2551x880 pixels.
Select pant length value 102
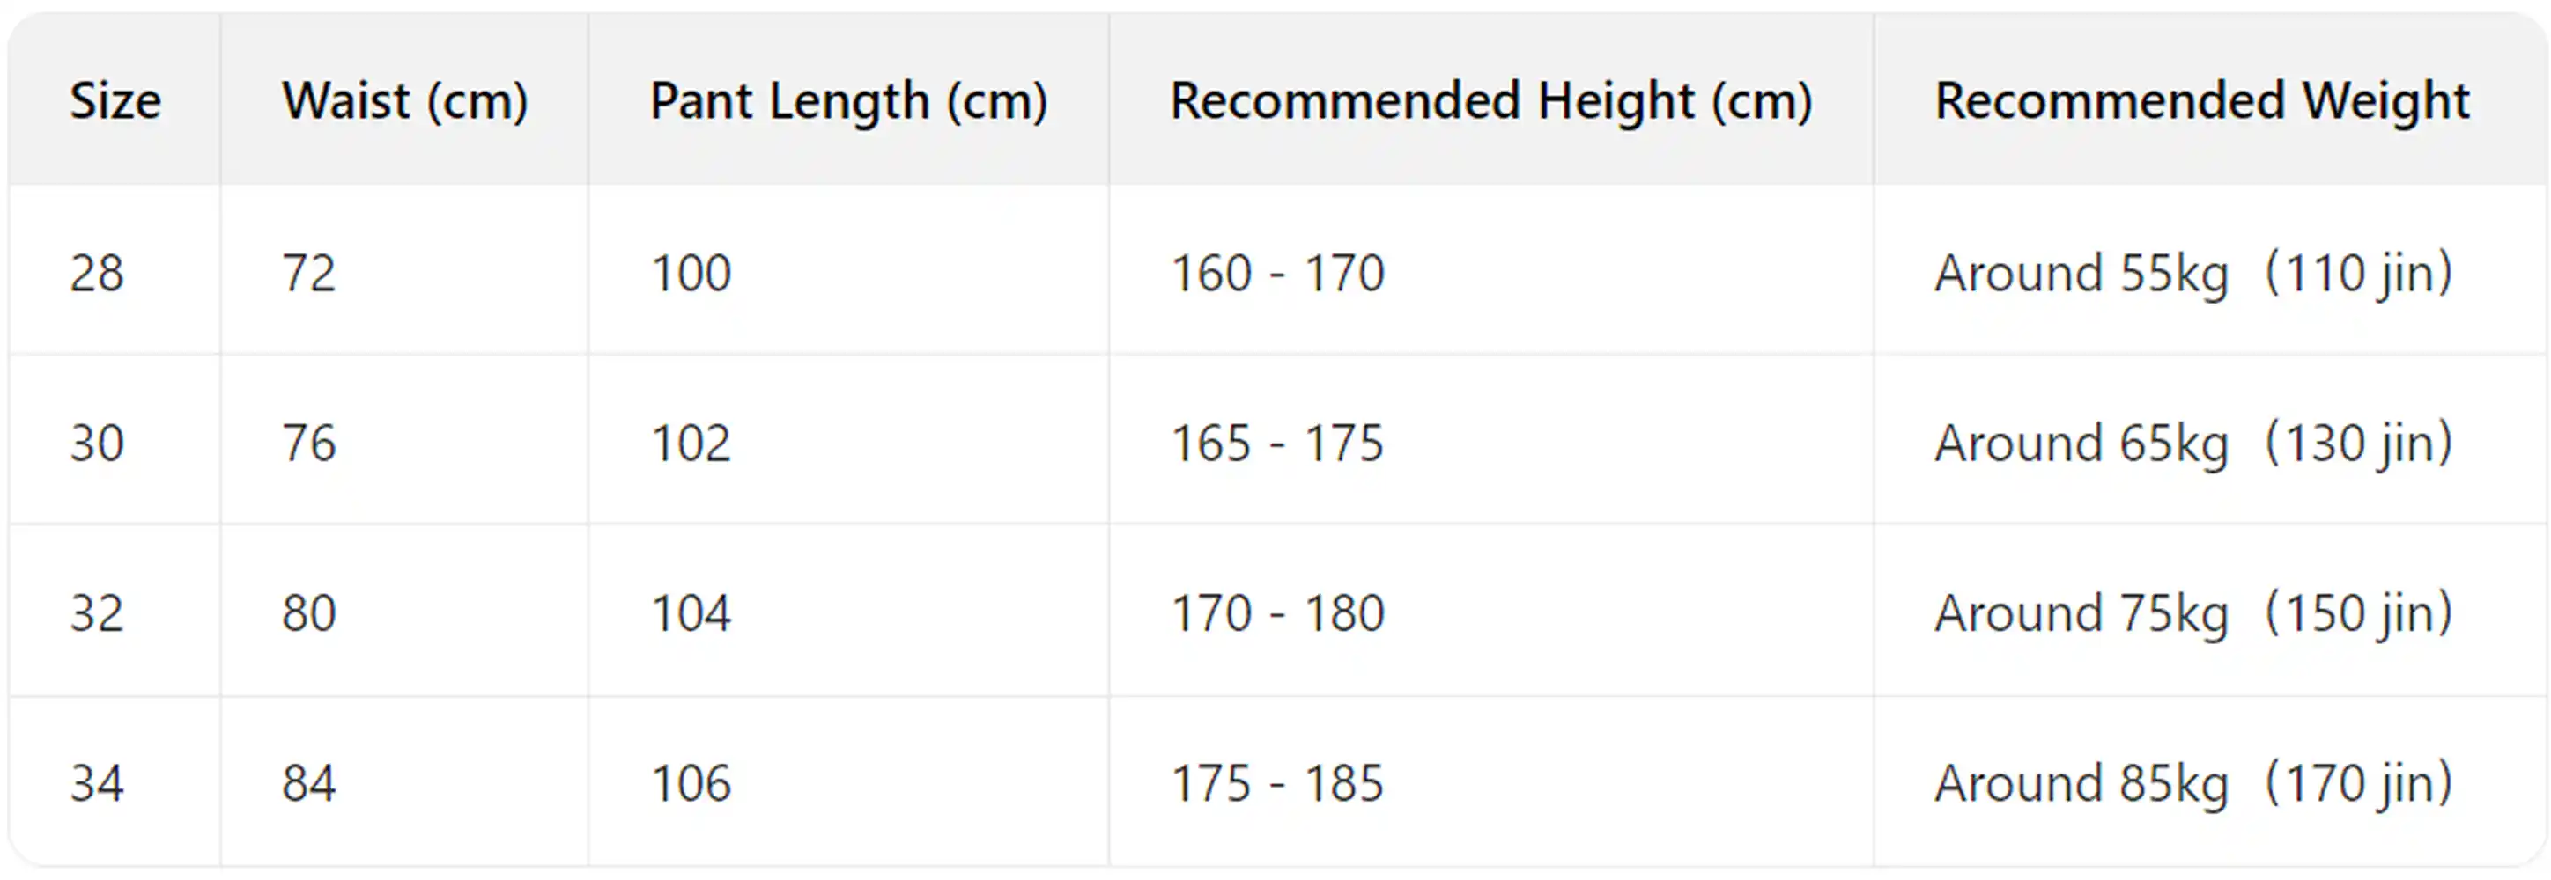point(691,443)
